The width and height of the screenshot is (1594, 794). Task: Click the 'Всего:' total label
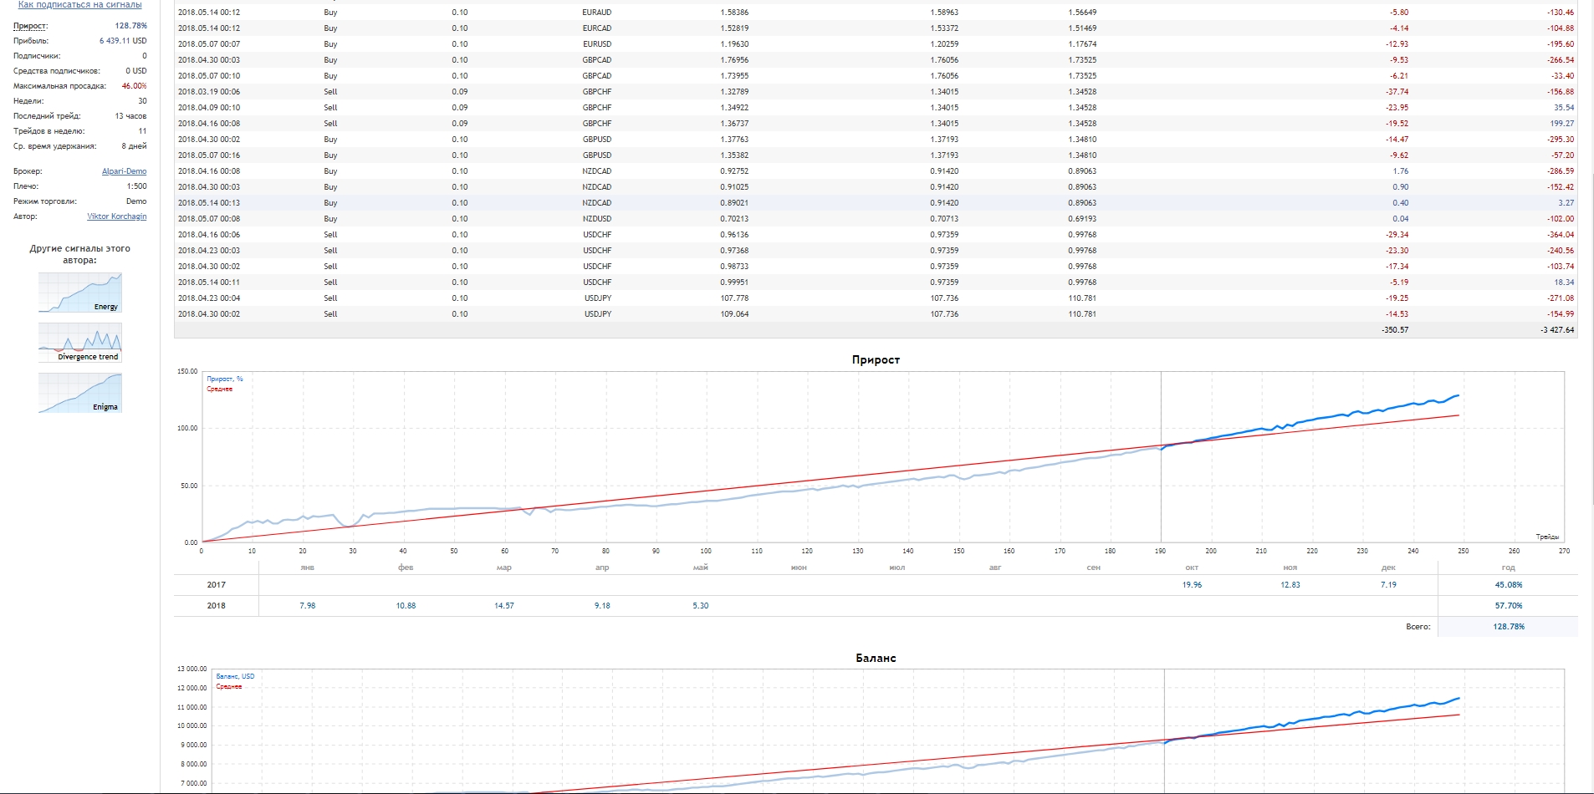tap(1418, 627)
